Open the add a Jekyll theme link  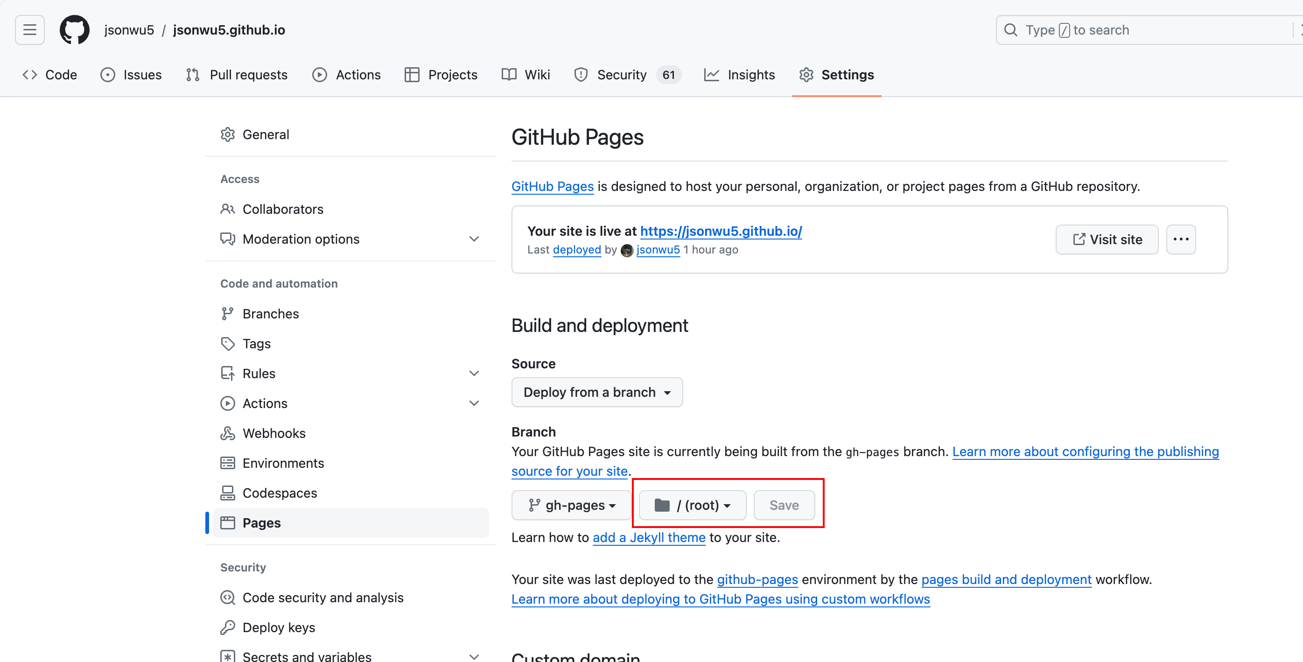click(x=648, y=537)
